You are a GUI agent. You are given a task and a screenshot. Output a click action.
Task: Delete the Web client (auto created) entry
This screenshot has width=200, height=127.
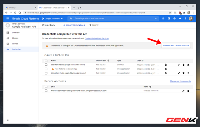(x=183, y=73)
